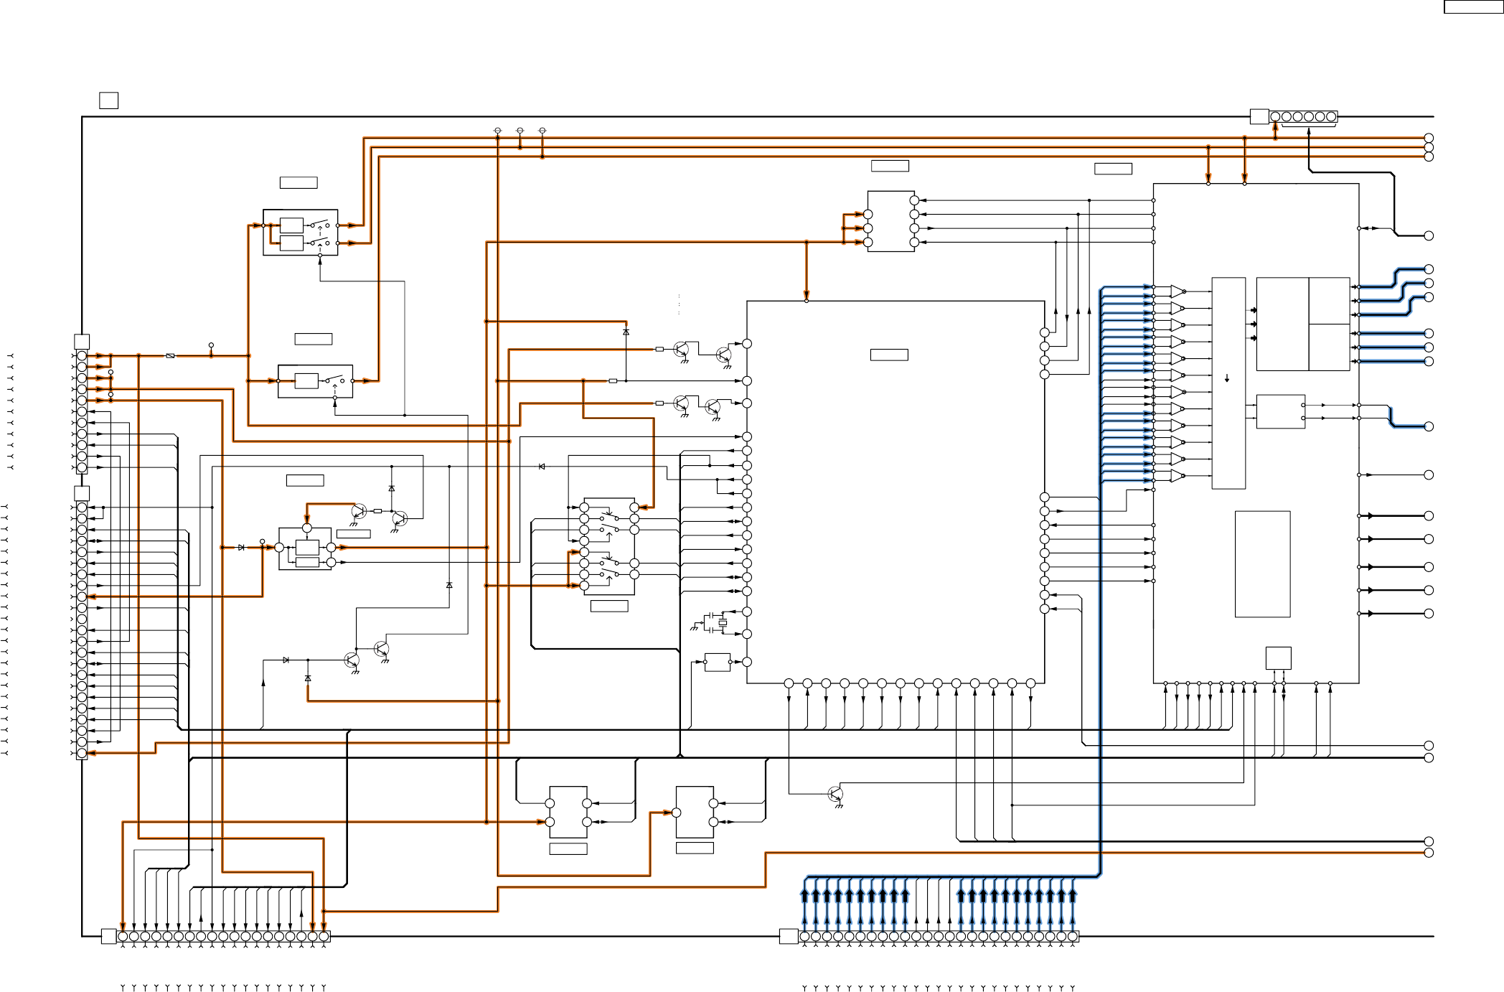Click the down arrow inside the tall narrow block
The height and width of the screenshot is (992, 1504).
(x=1227, y=378)
